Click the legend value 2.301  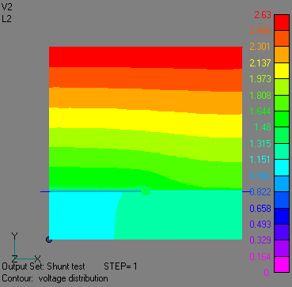coord(260,47)
